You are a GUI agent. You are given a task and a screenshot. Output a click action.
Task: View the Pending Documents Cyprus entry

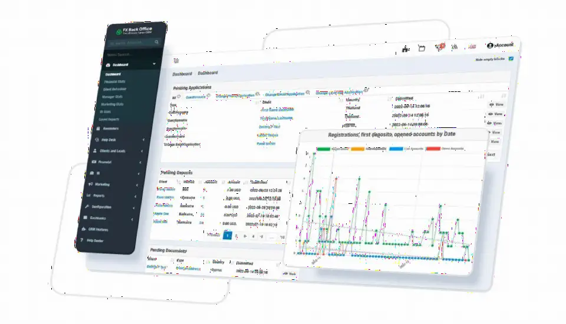(290, 274)
